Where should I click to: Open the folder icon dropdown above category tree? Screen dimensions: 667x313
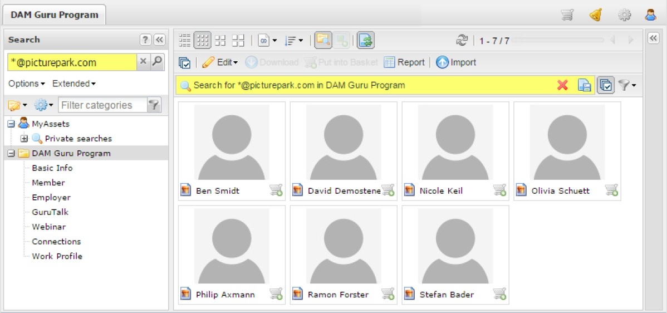[x=17, y=105]
